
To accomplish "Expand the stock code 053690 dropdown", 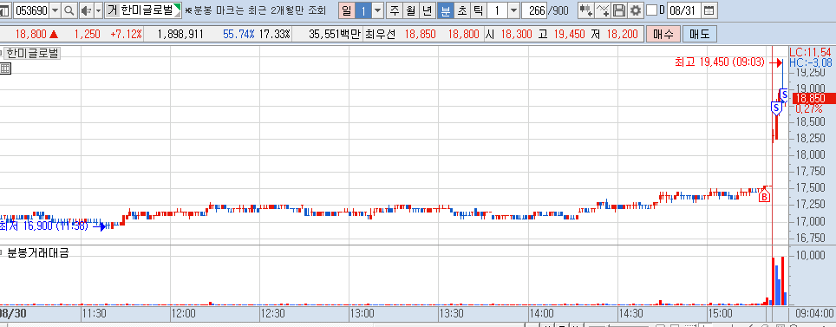I will pos(56,10).
